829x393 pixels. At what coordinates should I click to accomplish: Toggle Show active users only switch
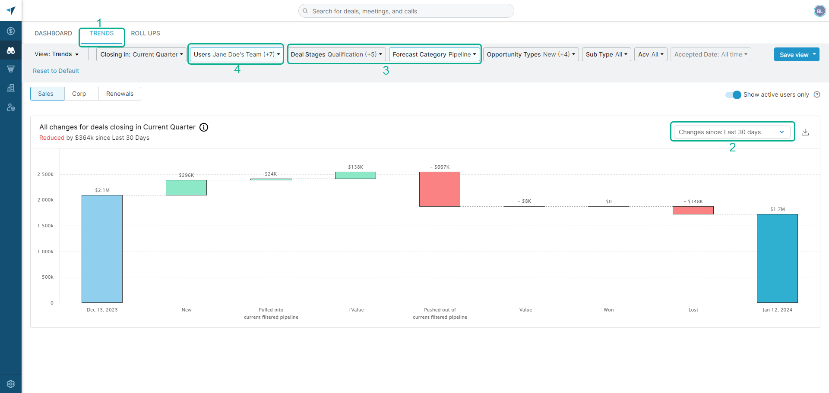733,94
